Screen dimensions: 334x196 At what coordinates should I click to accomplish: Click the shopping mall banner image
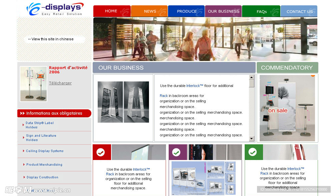pos(205,39)
